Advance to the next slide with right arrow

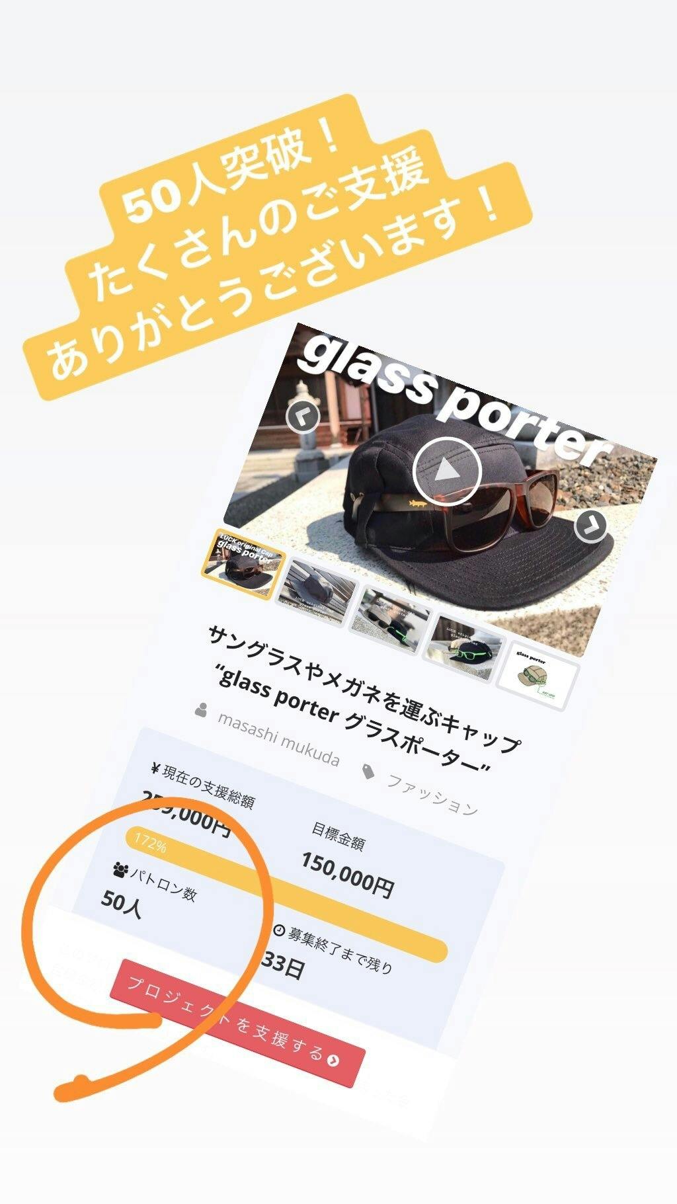[591, 526]
